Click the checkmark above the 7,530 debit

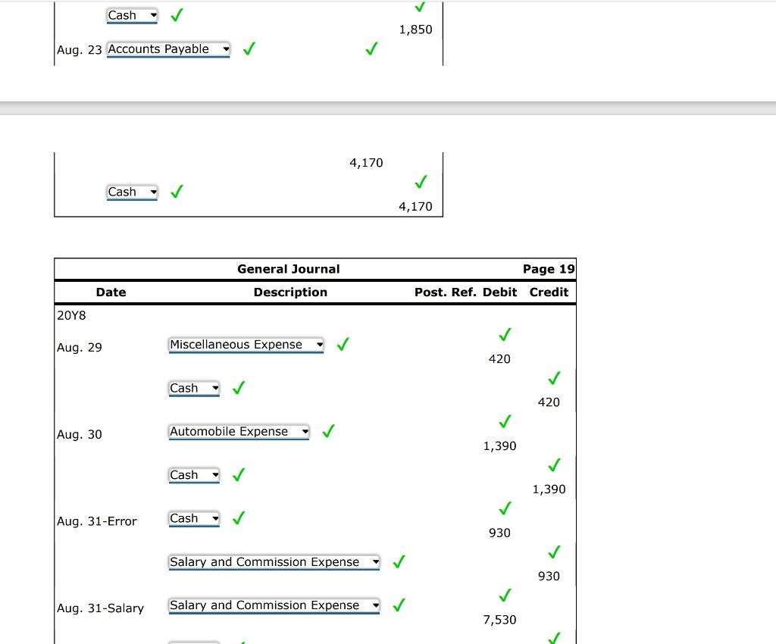503,596
